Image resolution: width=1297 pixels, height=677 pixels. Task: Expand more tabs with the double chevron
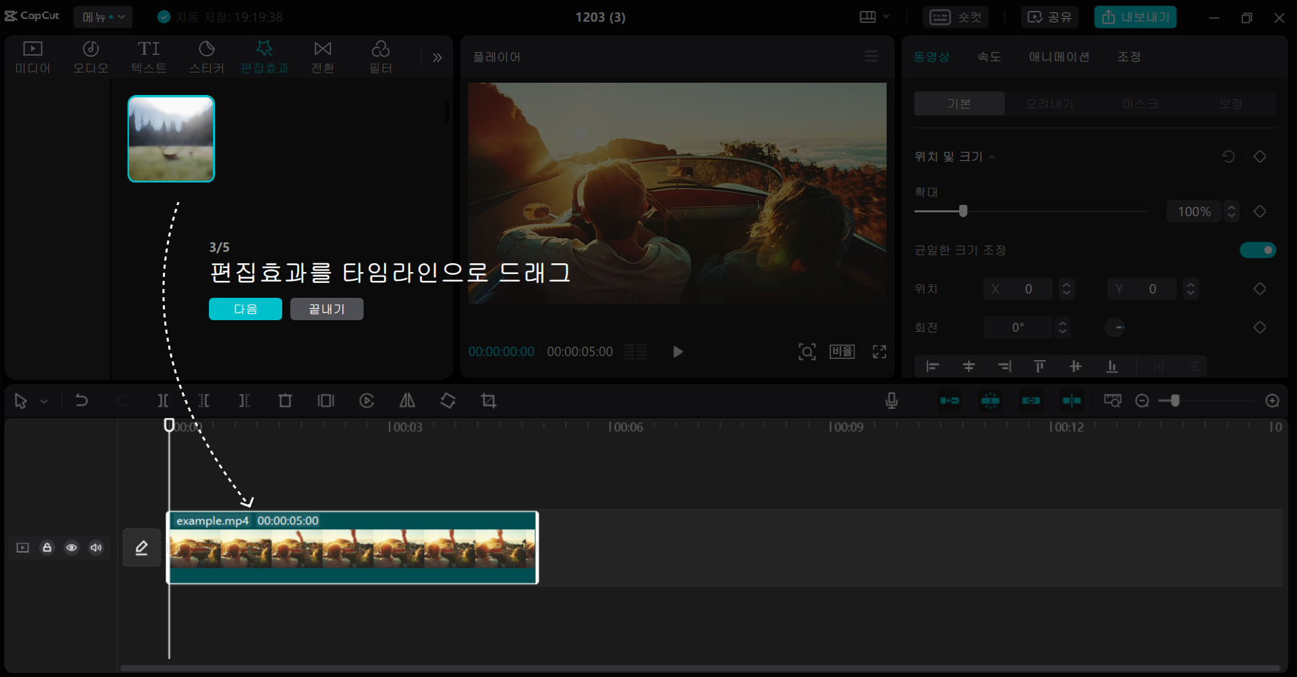437,58
